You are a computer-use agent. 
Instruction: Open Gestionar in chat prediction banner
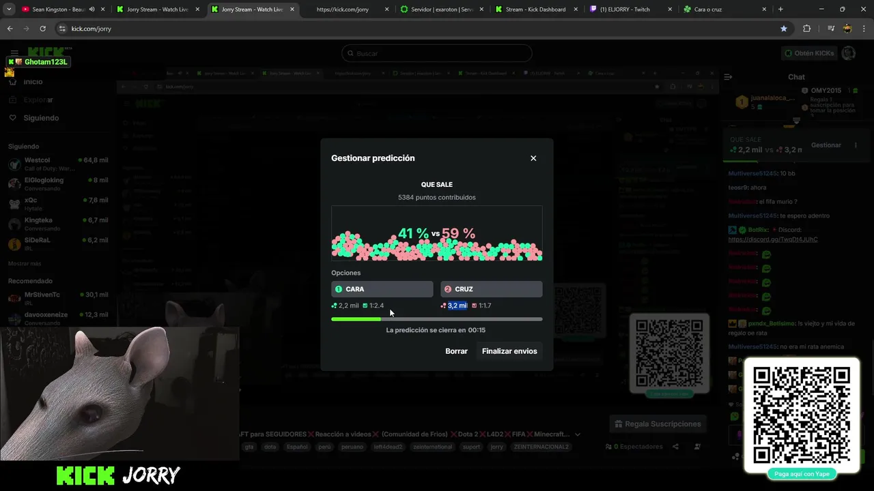(826, 145)
